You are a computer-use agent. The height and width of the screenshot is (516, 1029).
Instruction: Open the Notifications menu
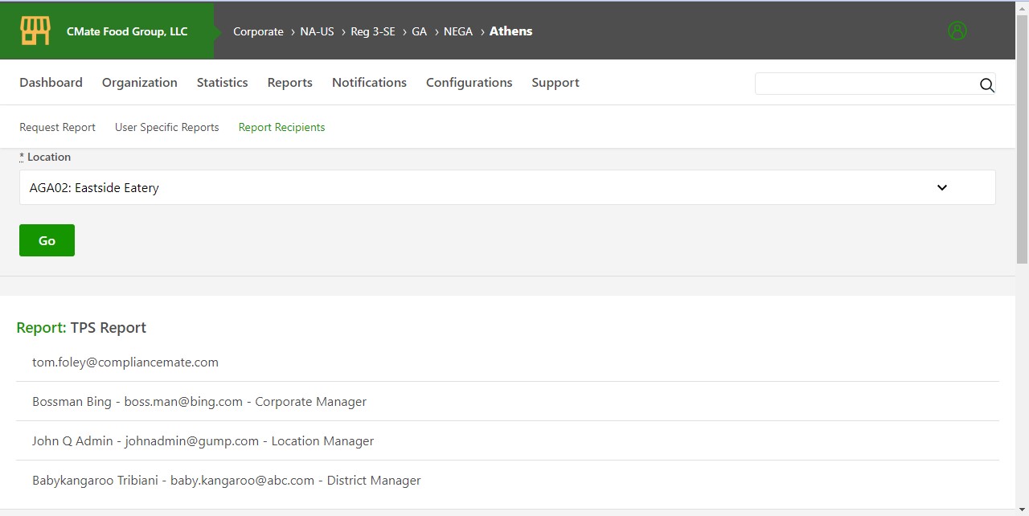(369, 83)
